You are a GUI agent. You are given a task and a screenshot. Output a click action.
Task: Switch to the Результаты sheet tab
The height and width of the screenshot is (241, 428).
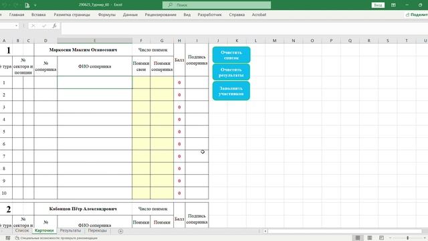[70, 230]
